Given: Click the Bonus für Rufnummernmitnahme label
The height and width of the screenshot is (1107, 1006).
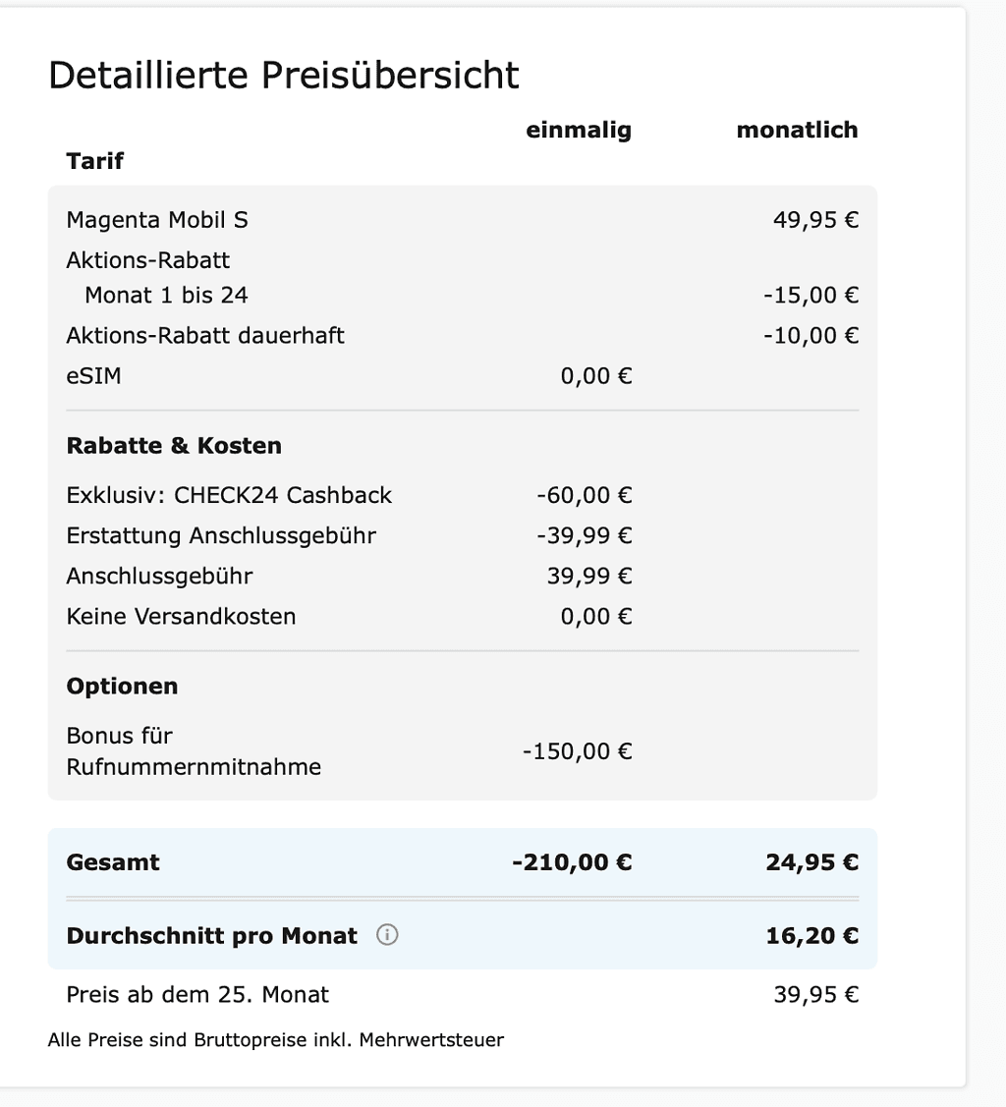Looking at the screenshot, I should click(x=194, y=751).
